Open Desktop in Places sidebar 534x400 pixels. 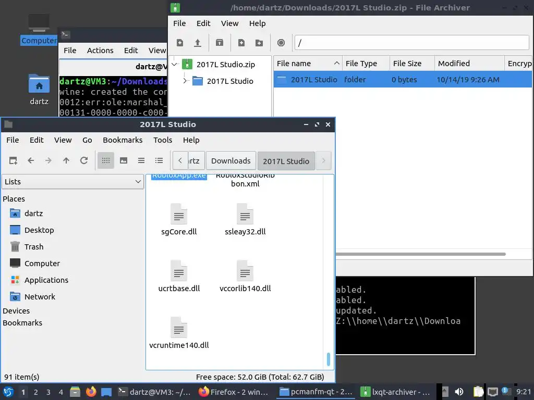[39, 230]
